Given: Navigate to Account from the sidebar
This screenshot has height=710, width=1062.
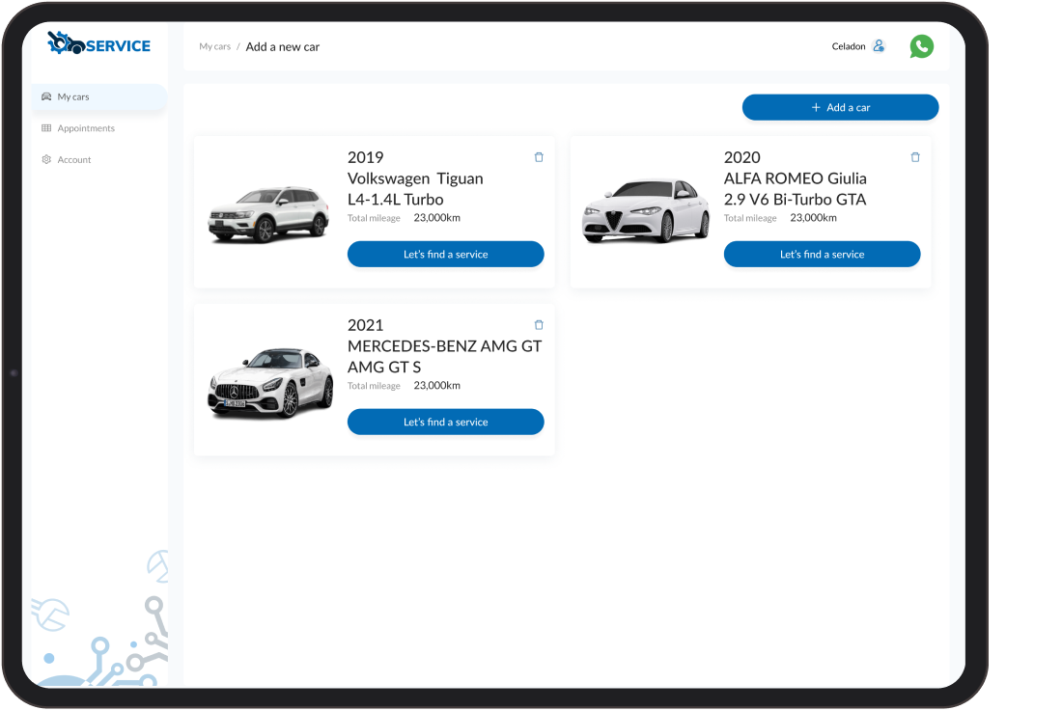Looking at the screenshot, I should (x=74, y=159).
